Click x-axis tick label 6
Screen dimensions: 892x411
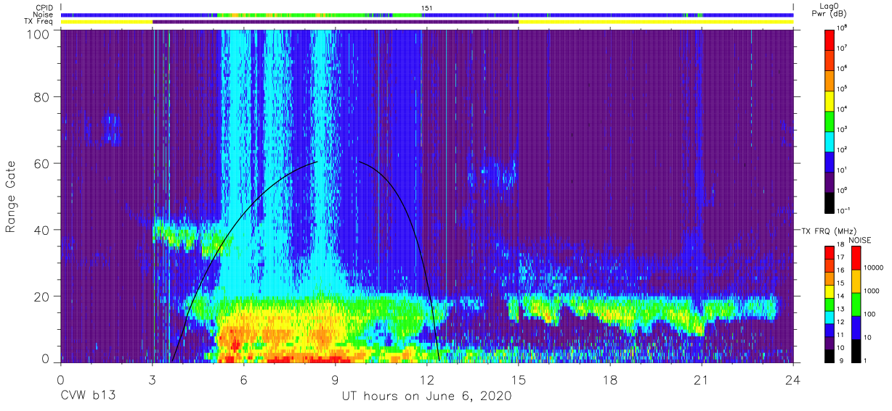pyautogui.click(x=243, y=379)
